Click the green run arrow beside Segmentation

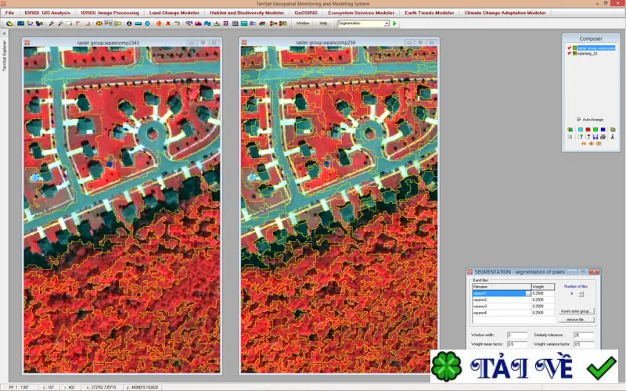(x=394, y=23)
